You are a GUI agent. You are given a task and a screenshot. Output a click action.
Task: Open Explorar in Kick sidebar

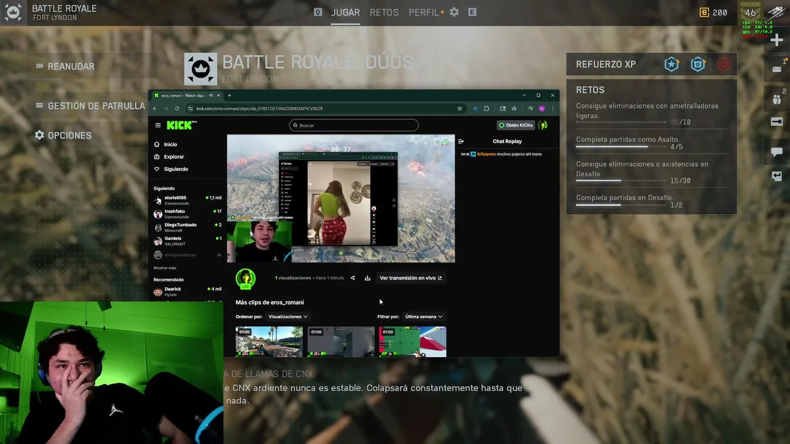[x=173, y=157]
